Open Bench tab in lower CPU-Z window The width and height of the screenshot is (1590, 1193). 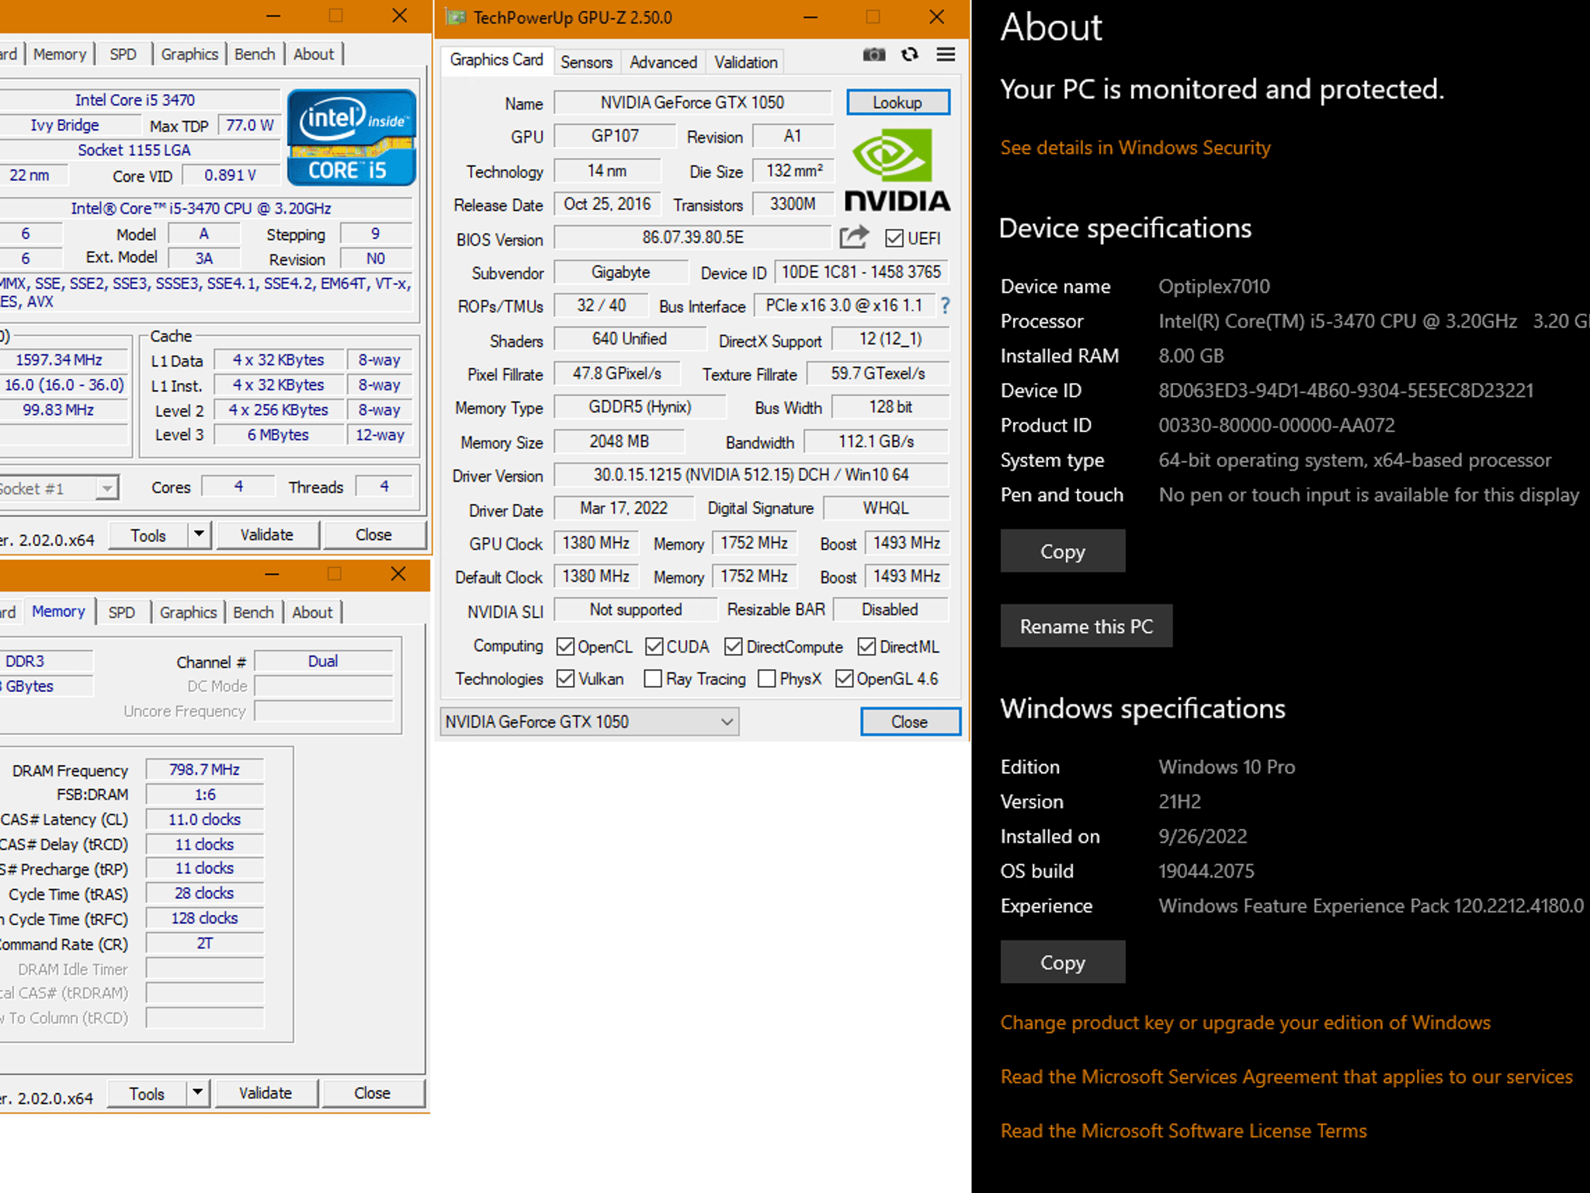tap(253, 612)
